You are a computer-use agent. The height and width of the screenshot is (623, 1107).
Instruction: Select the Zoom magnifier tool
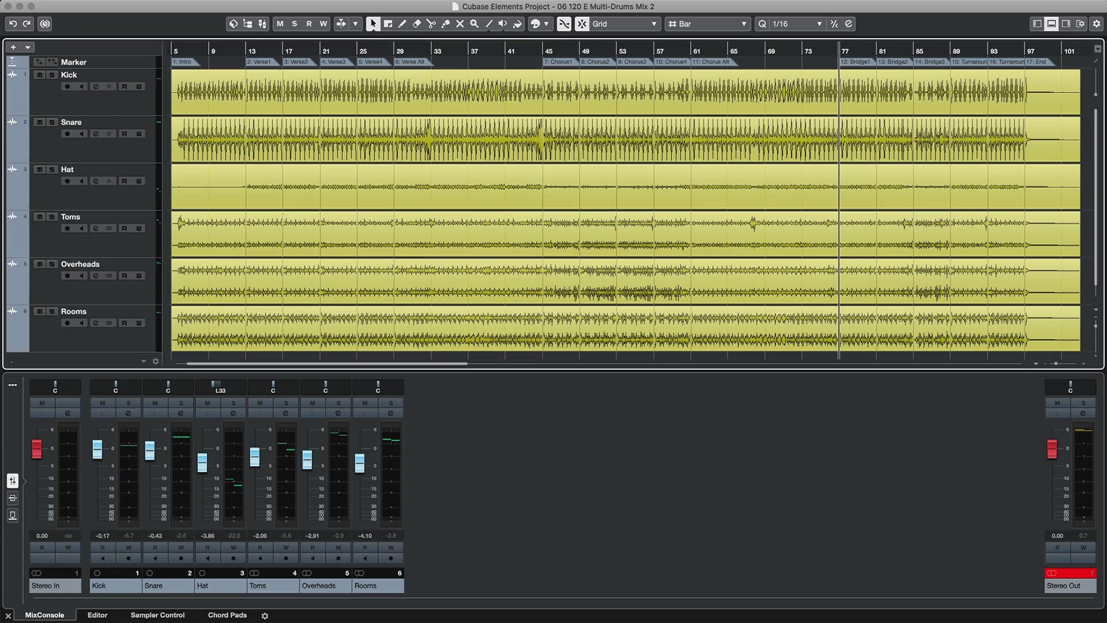[475, 24]
